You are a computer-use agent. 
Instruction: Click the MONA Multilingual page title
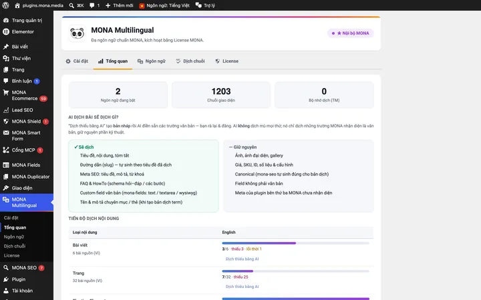[122, 30]
